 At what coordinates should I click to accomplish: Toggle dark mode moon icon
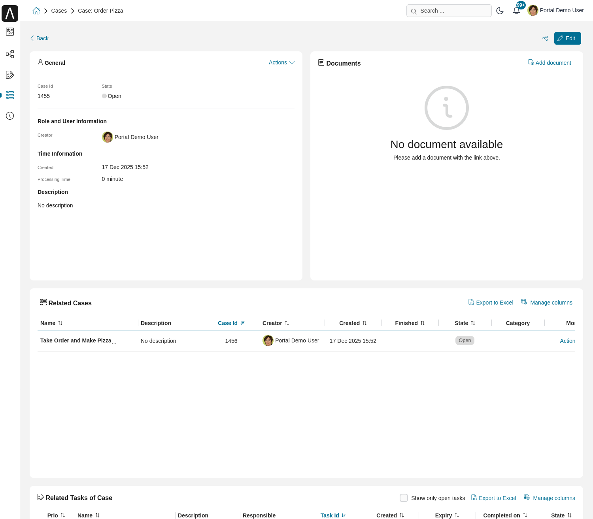(500, 11)
